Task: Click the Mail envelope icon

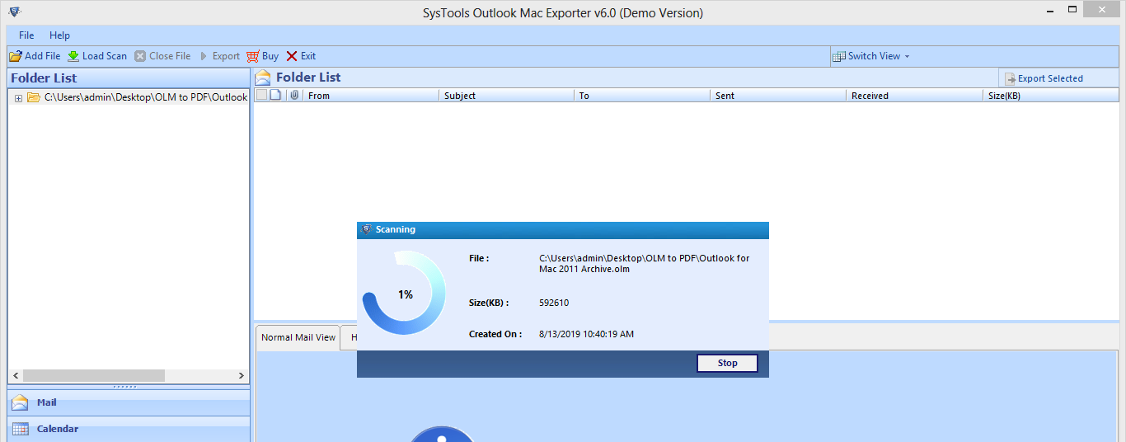Action: (20, 402)
